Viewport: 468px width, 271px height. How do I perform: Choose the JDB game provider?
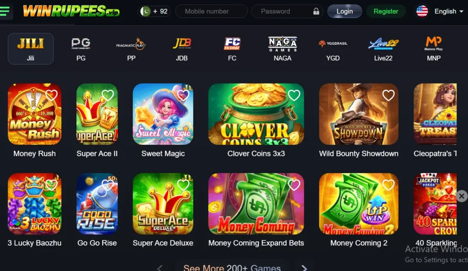(182, 49)
